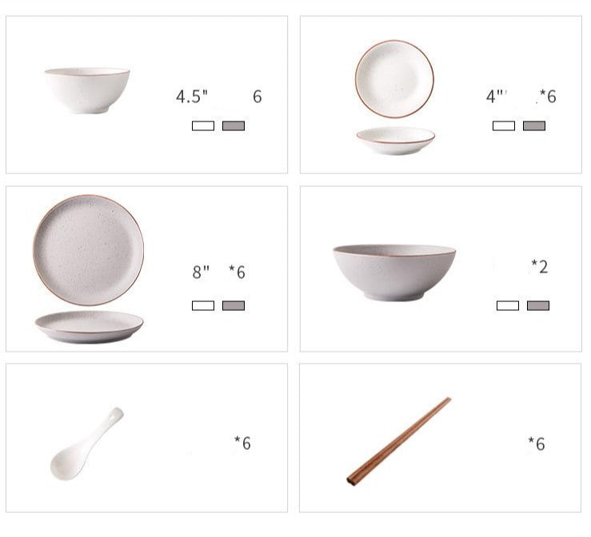Click the 8" size label
This screenshot has height=537, width=591.
[x=201, y=272]
